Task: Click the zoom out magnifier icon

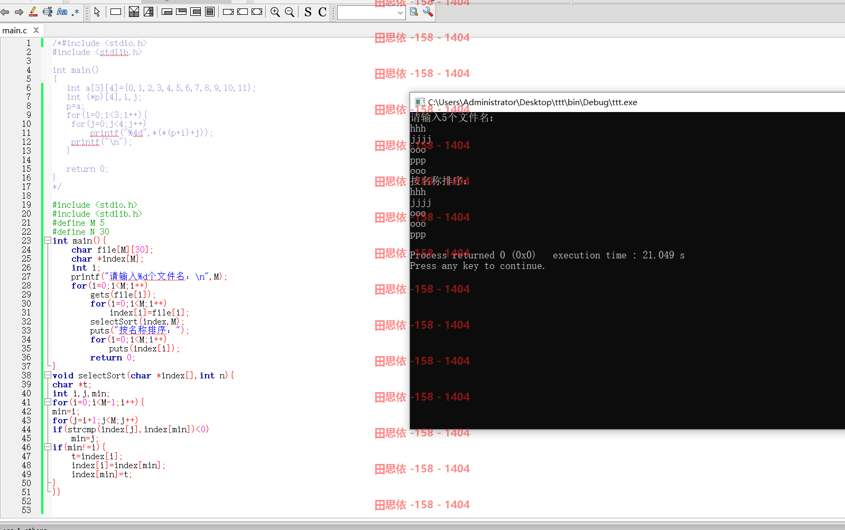Action: pyautogui.click(x=290, y=12)
